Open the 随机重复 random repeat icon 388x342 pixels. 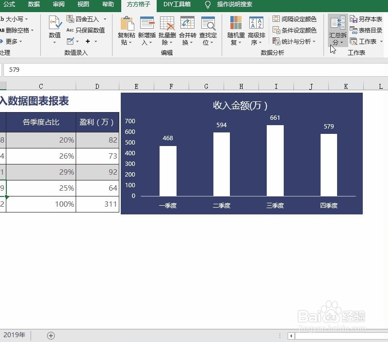[236, 23]
